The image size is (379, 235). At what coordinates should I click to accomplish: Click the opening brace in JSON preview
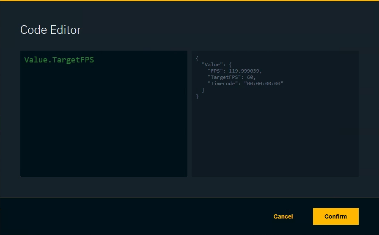coord(197,58)
